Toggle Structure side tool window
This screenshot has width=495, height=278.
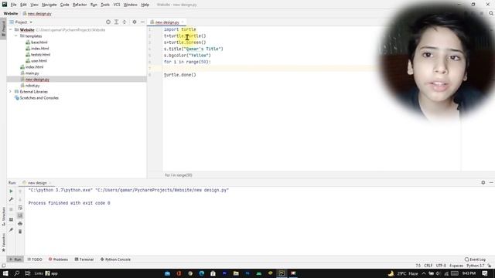(3, 216)
